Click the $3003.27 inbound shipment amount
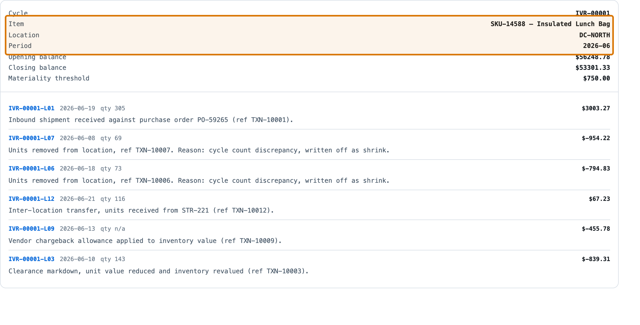Screen dimensions: 640x325 tap(596, 108)
